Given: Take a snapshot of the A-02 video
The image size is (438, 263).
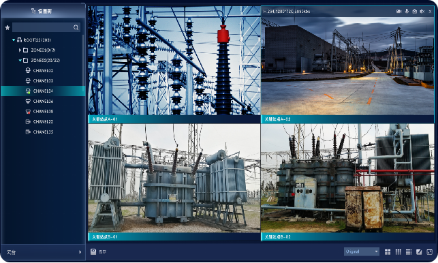Looking at the screenshot, I should tap(415, 12).
